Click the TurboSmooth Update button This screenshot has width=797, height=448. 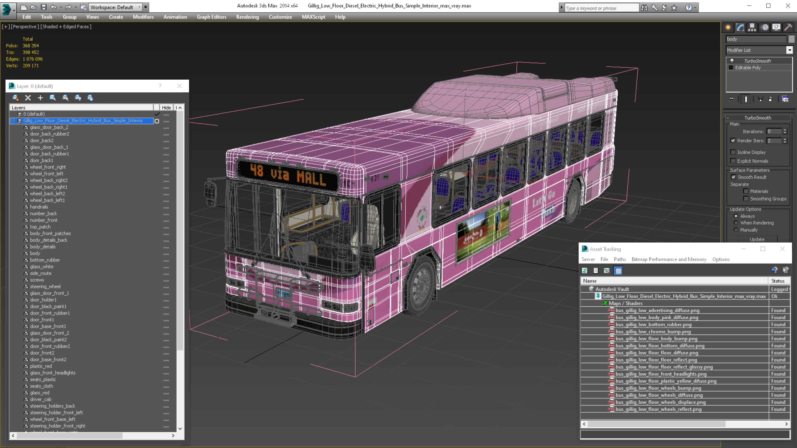tap(757, 239)
